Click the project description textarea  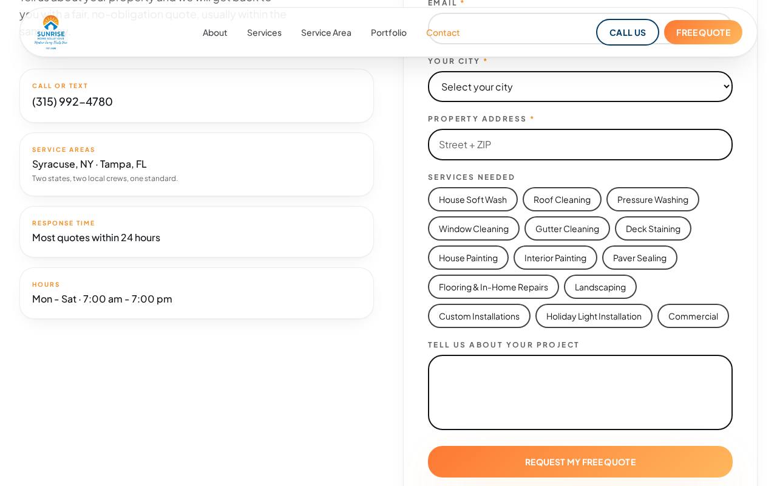click(x=580, y=392)
